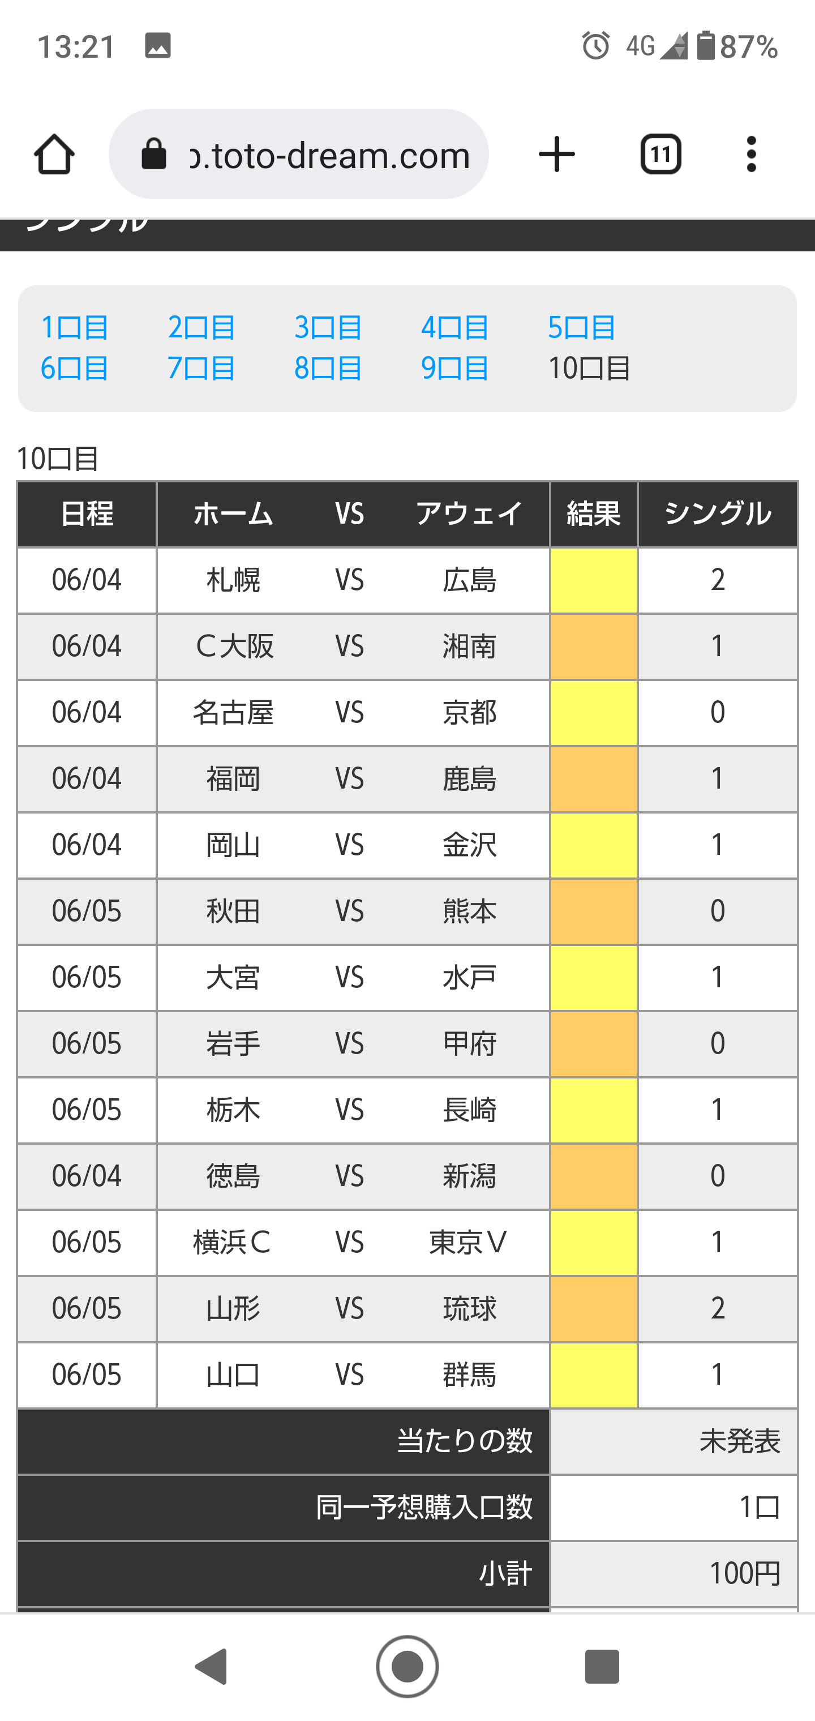815x1721 pixels.
Task: Tap Android recent apps square button
Action: point(602,1666)
